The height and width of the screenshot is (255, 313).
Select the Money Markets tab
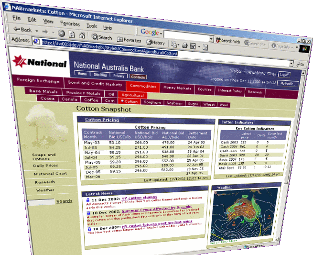point(177,88)
